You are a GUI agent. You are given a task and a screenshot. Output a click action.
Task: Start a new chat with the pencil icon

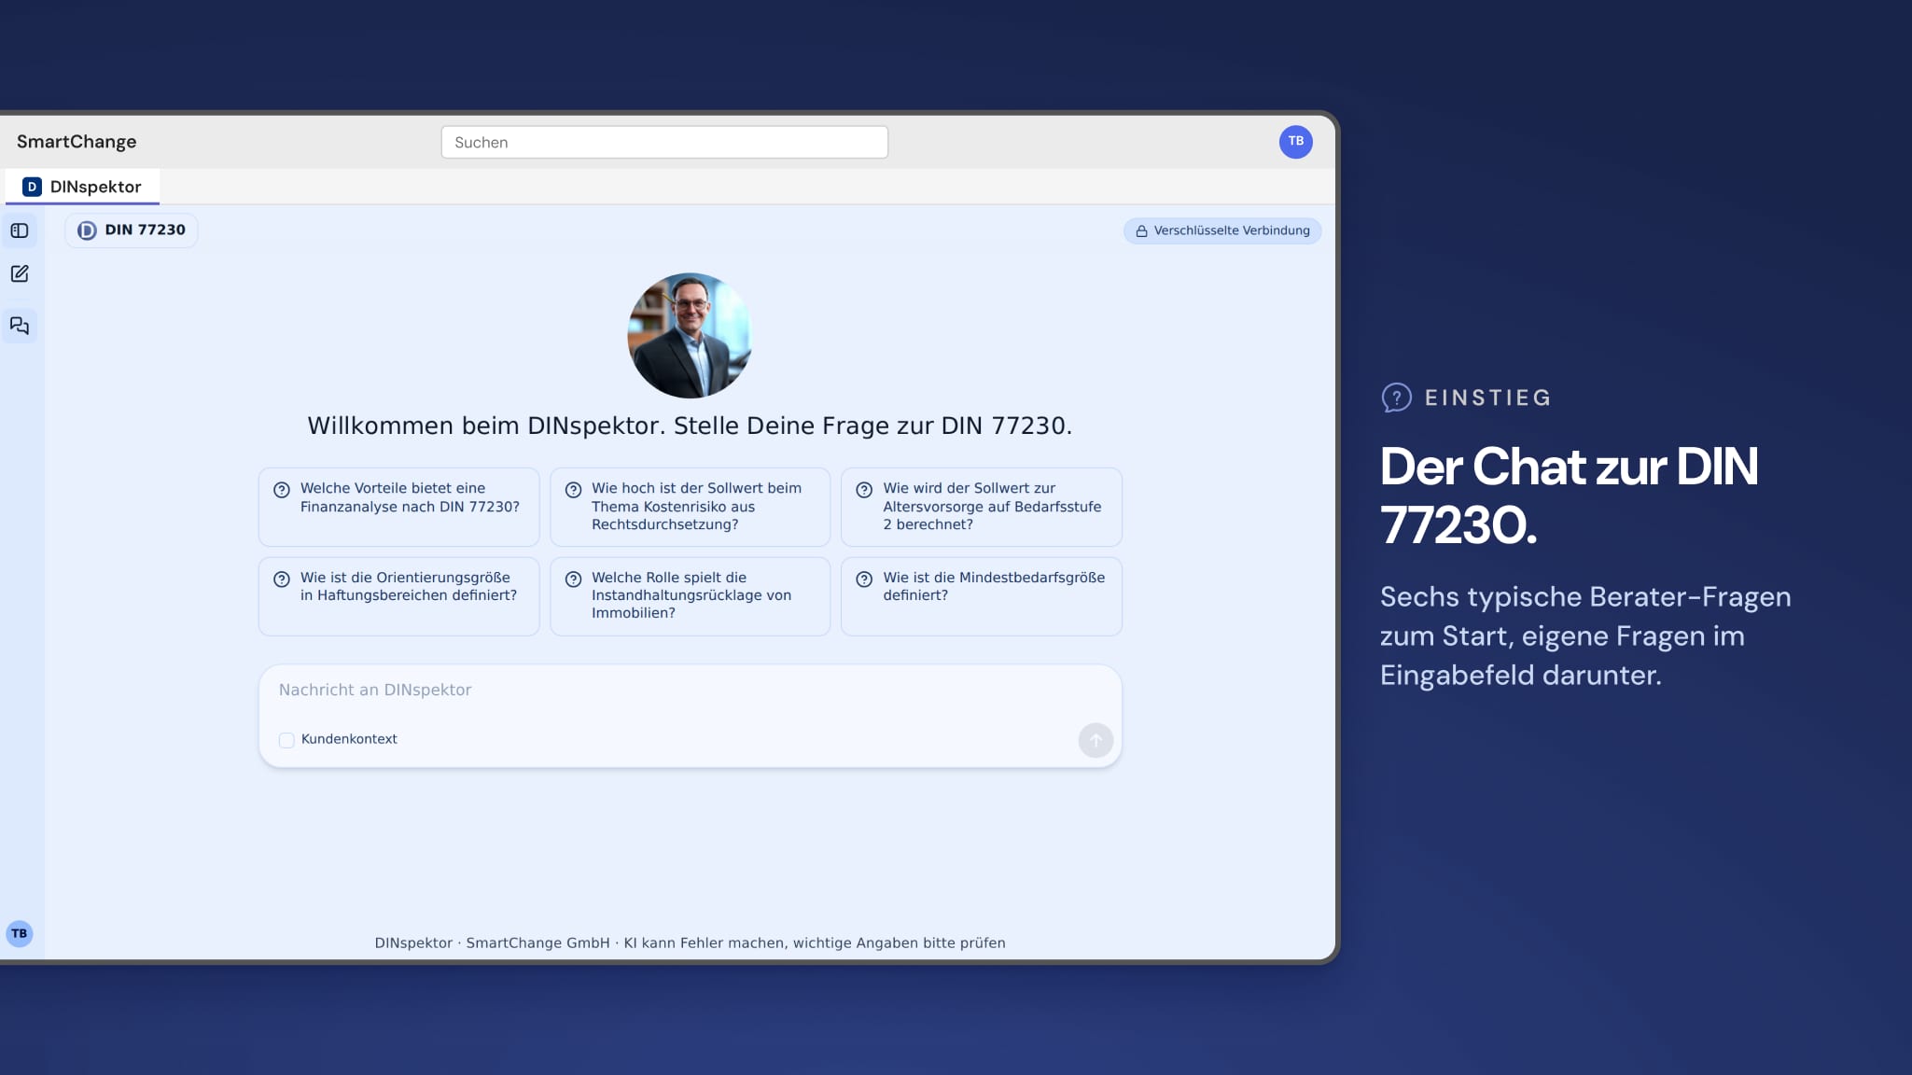pyautogui.click(x=20, y=273)
